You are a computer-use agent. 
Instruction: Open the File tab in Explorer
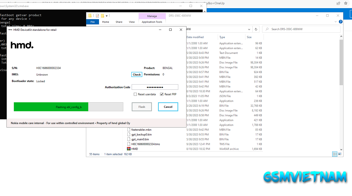click(x=92, y=22)
